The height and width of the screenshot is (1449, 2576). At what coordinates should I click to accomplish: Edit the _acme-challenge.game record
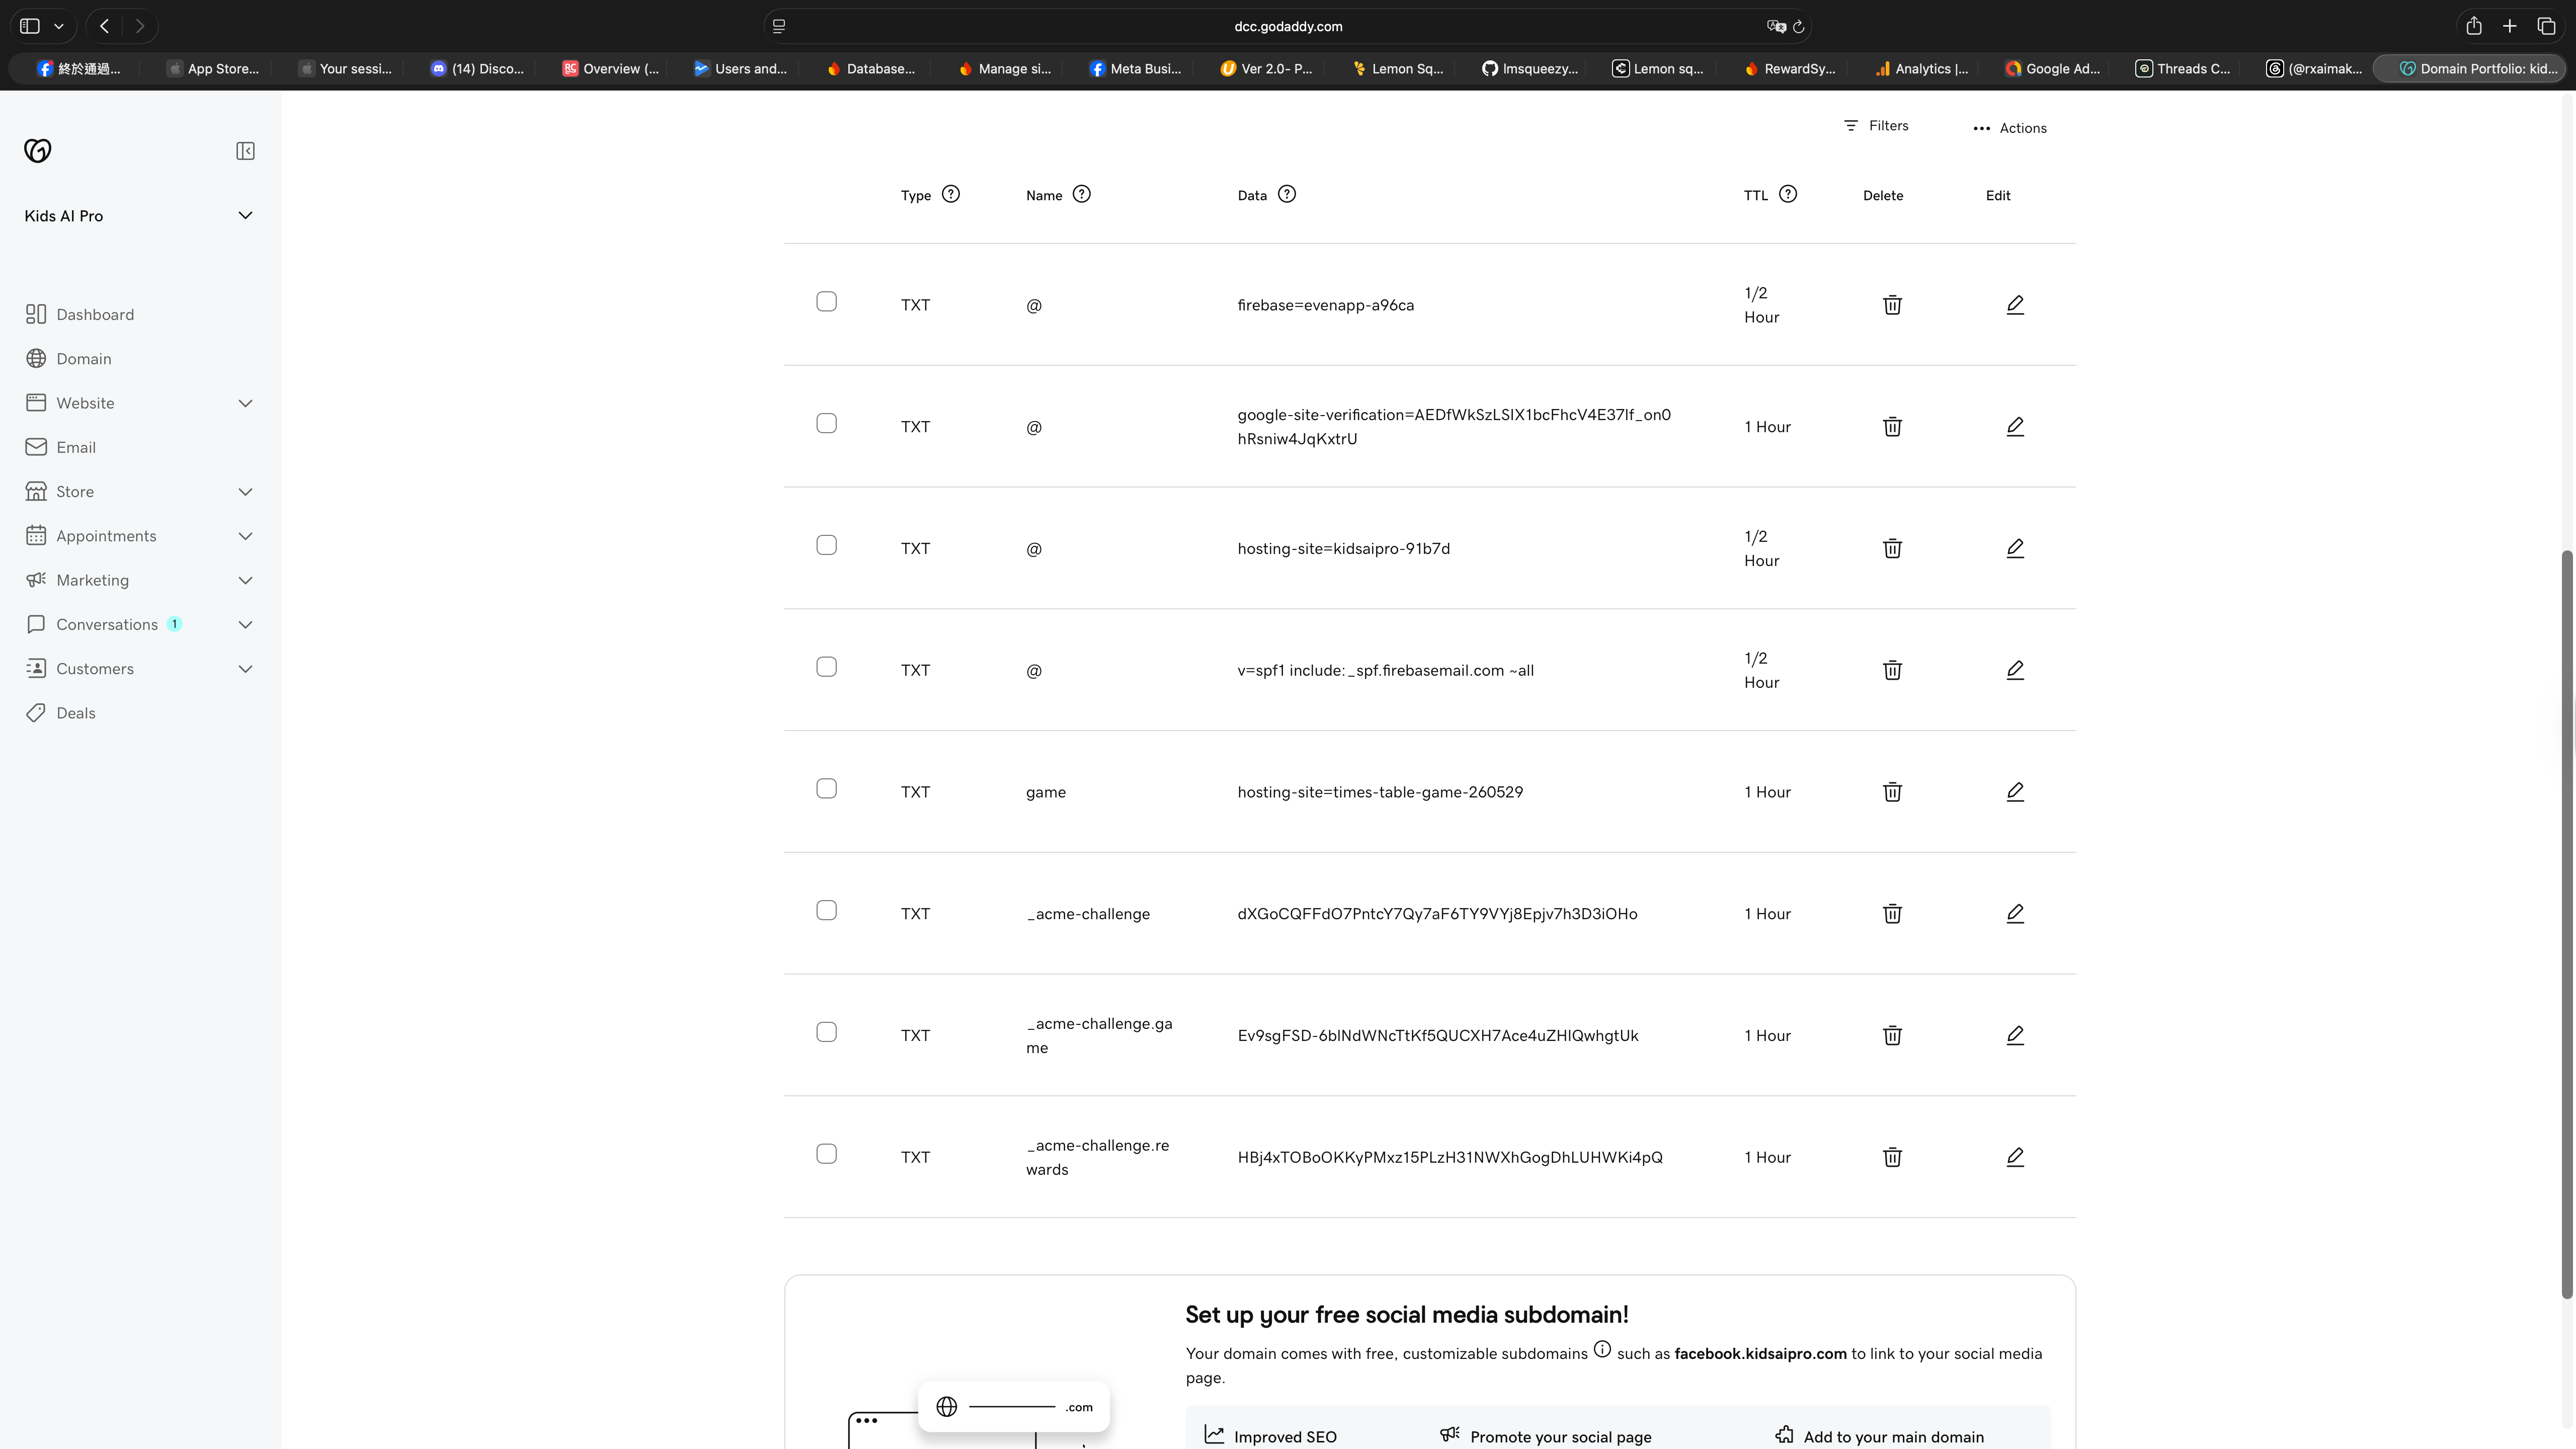(x=2015, y=1035)
